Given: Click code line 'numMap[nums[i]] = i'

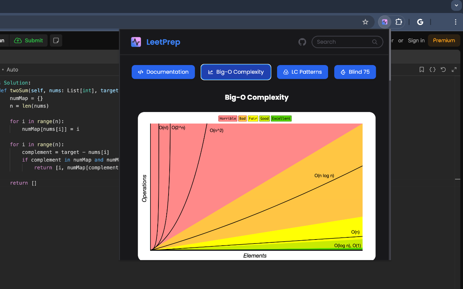Looking at the screenshot, I should (51, 129).
